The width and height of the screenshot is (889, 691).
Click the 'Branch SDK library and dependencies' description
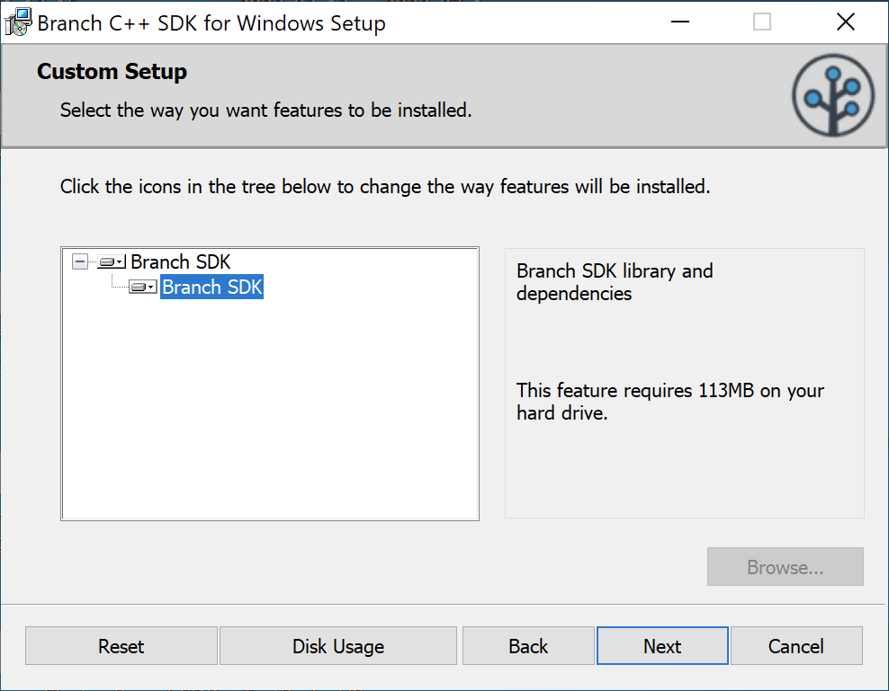(x=615, y=282)
